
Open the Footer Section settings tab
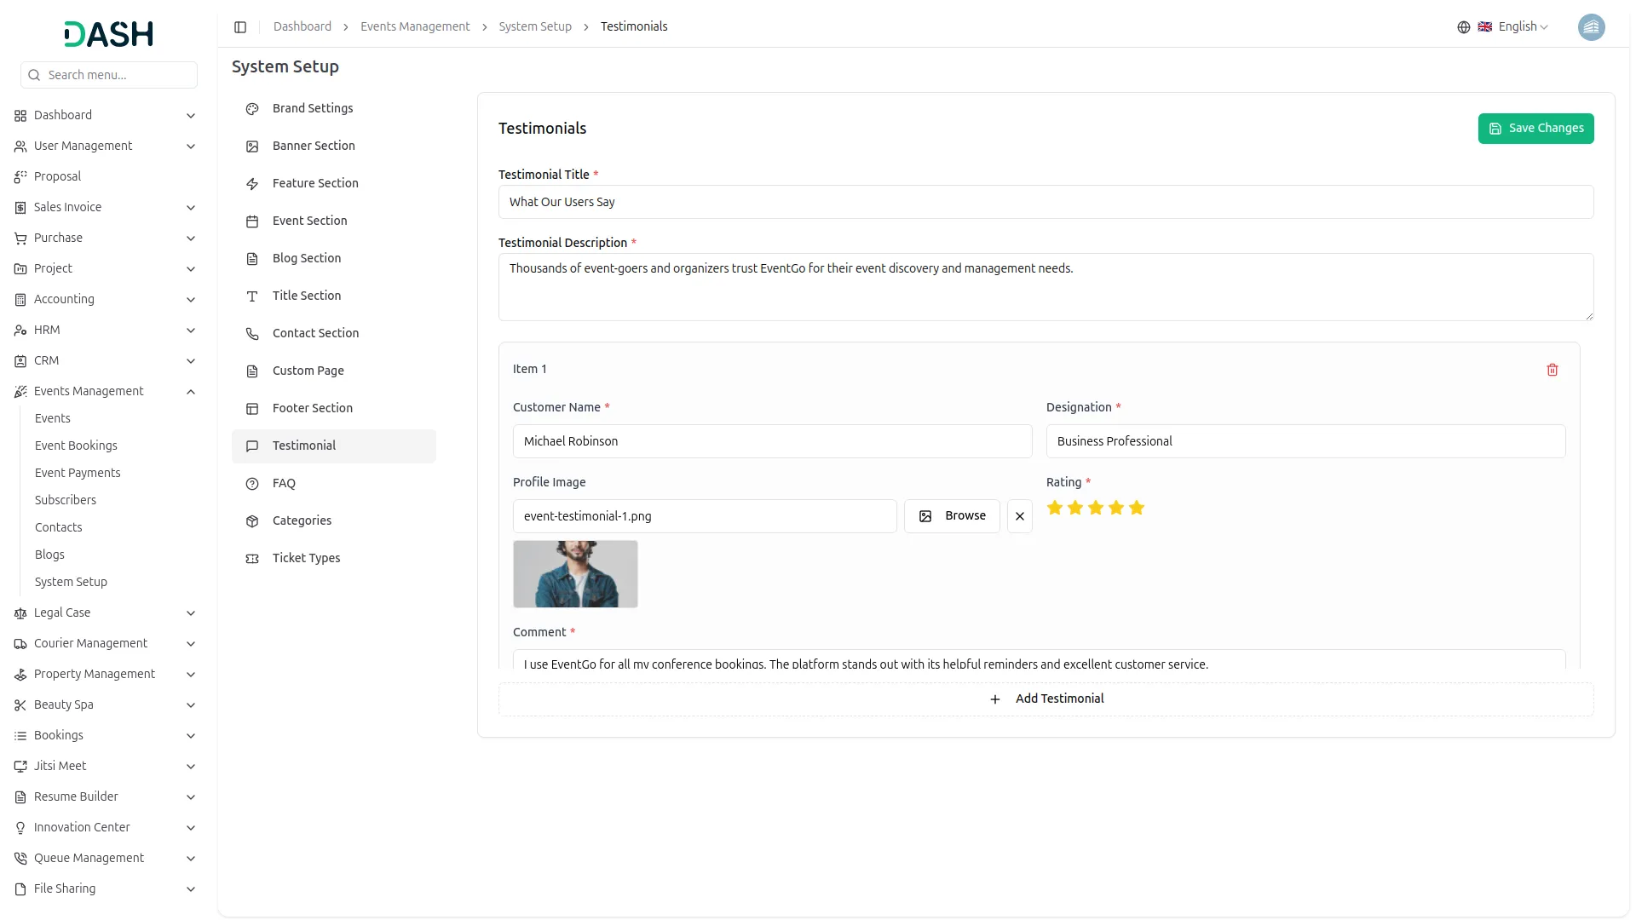pos(312,409)
